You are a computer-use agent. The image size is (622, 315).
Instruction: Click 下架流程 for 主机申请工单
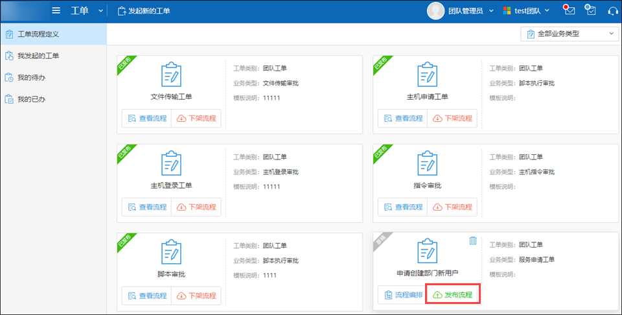(452, 119)
